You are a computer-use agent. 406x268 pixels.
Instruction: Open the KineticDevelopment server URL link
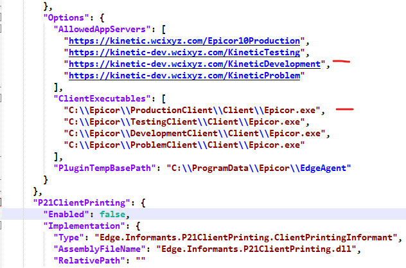tap(195, 64)
